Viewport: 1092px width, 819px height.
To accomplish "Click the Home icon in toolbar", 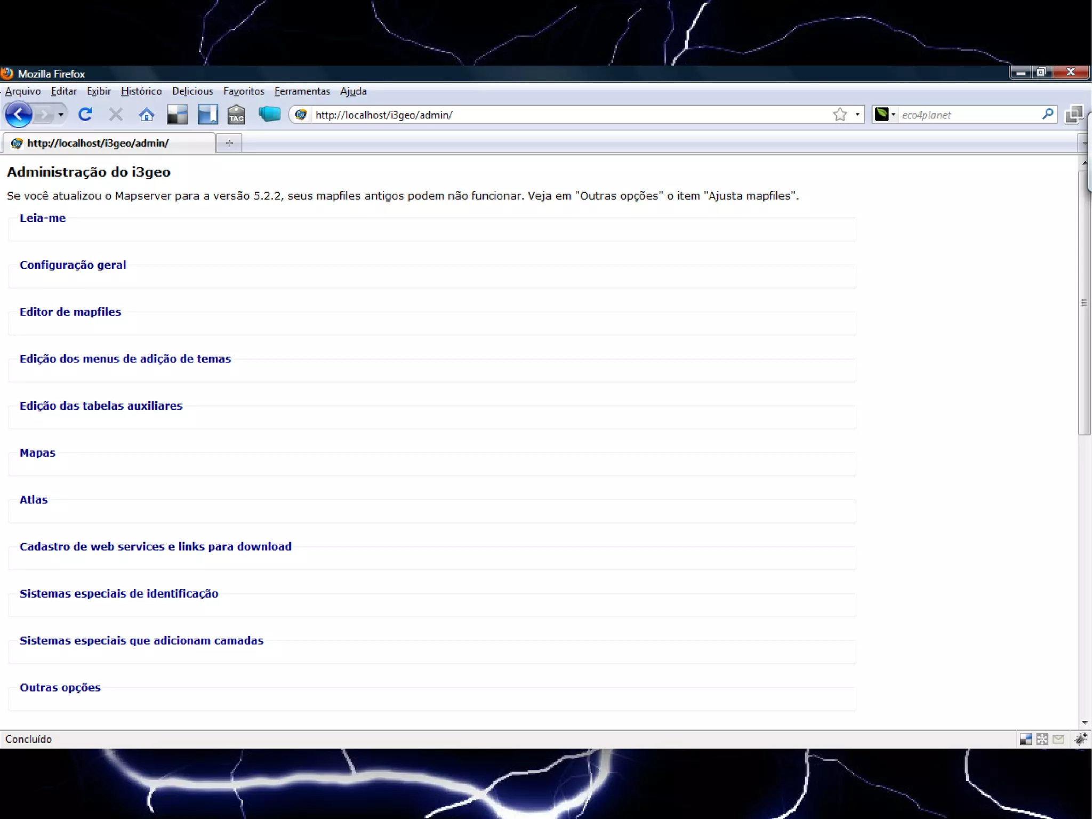I will point(147,114).
